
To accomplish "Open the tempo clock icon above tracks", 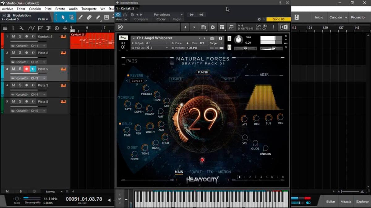I will tap(57, 28).
